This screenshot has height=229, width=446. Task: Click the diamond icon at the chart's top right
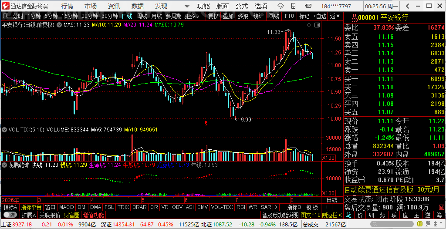point(309,25)
